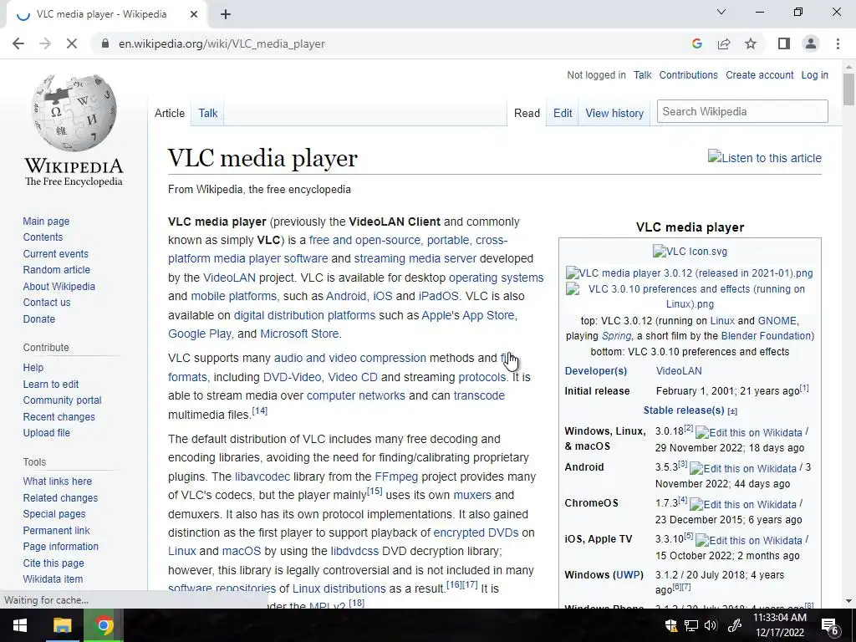Select the Edit tab
This screenshot has height=642, width=856.
point(563,113)
